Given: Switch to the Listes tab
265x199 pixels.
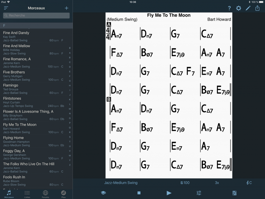Looking at the screenshot, I should click(x=27, y=194).
